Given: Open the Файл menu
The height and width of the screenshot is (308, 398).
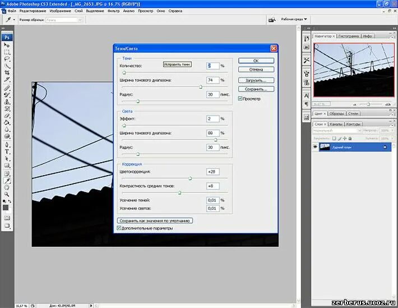Looking at the screenshot, I should 12,11.
